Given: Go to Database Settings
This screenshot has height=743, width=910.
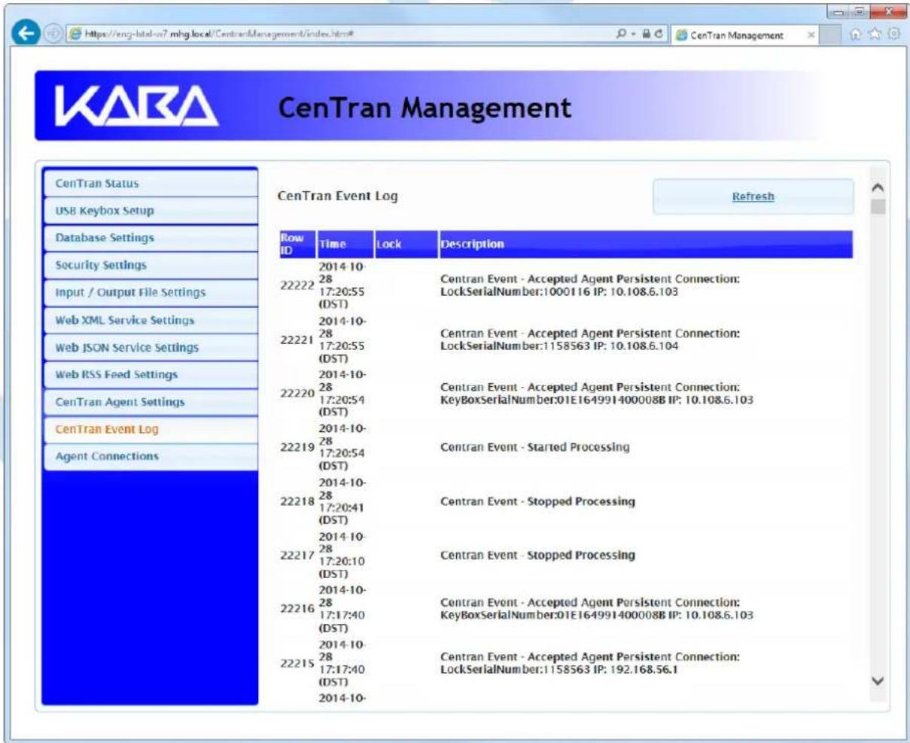Looking at the screenshot, I should (151, 238).
